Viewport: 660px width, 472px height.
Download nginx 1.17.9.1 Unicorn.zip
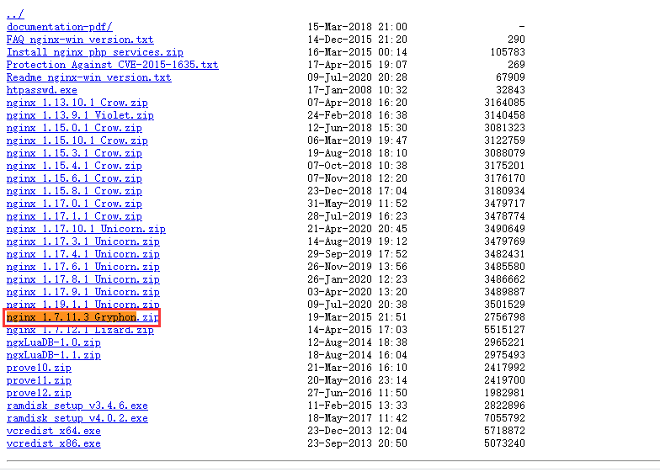pos(82,292)
